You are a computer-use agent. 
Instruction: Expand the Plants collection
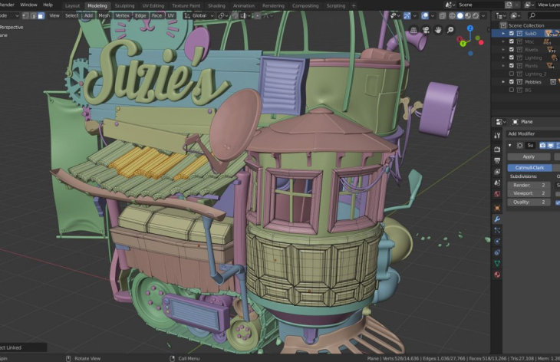(x=503, y=66)
